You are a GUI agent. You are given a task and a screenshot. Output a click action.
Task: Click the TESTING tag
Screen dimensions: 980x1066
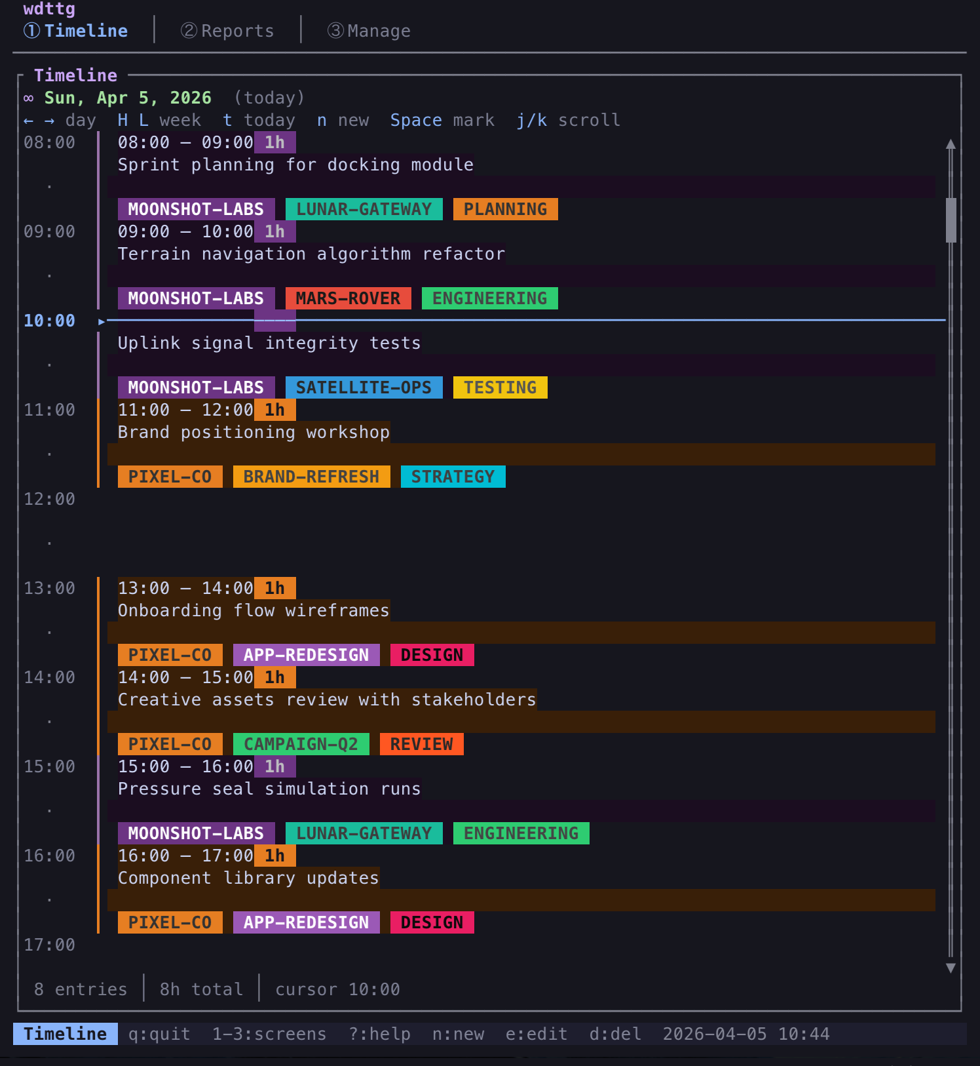[x=500, y=387]
